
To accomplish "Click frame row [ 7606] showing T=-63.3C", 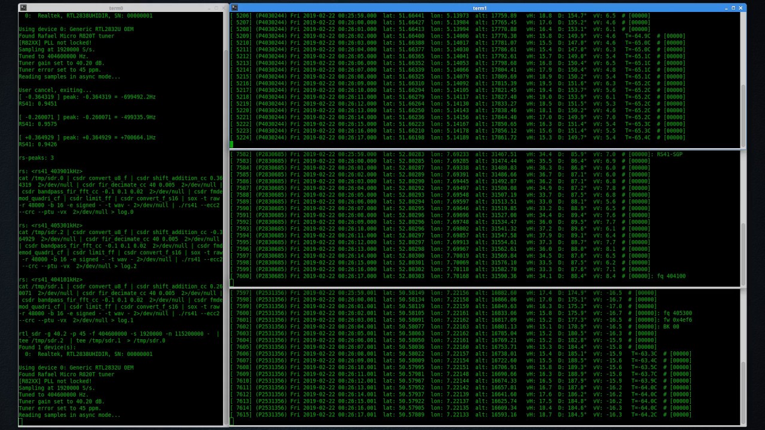I will point(461,354).
